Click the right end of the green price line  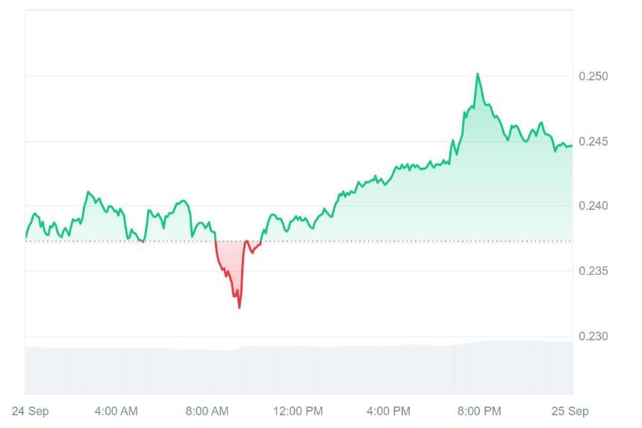(572, 146)
